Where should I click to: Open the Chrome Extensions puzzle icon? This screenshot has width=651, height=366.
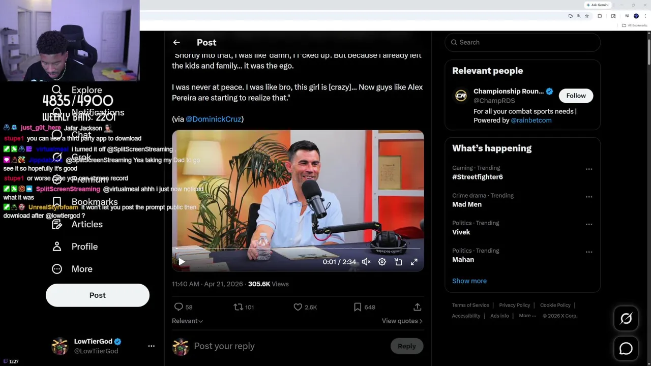(600, 16)
